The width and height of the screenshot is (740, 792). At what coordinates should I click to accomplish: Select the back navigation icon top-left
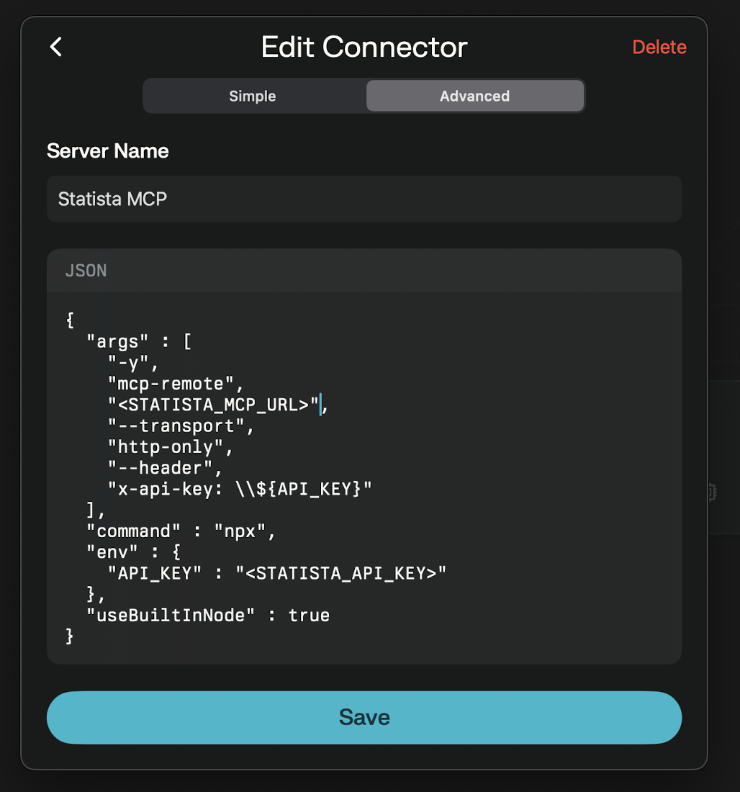[56, 47]
